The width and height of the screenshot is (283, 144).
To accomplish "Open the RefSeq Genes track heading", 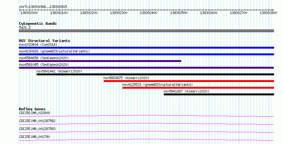I will point(32,109).
